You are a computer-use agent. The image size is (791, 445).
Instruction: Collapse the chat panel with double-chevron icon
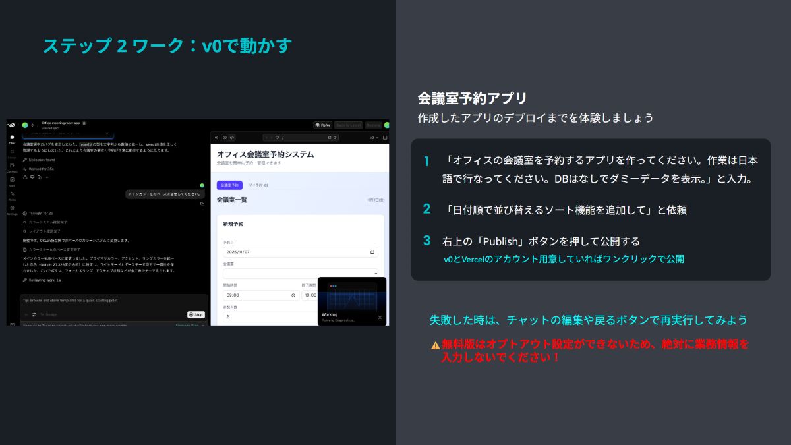tap(216, 138)
